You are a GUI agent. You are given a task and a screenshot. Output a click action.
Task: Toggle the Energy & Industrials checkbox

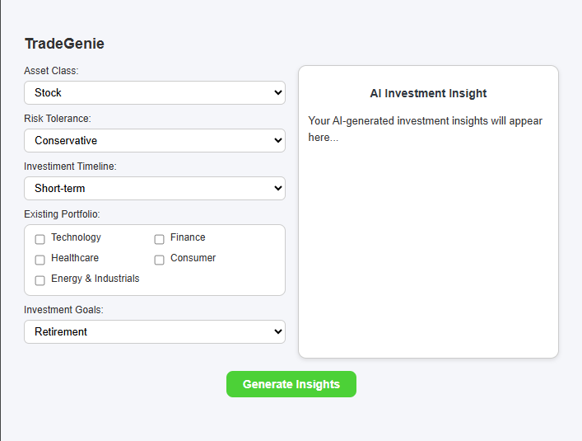(40, 280)
